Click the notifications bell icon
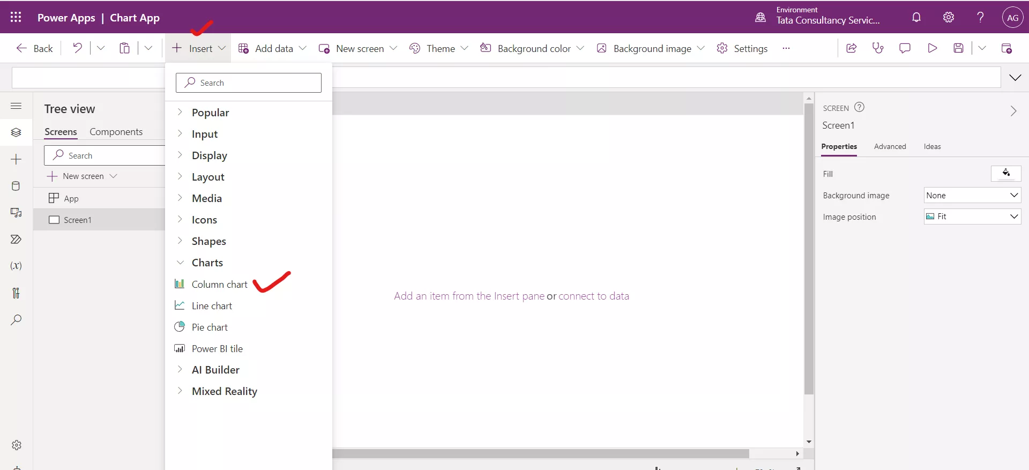 click(916, 17)
